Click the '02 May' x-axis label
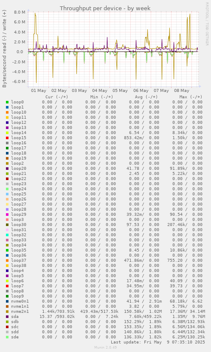211x352 pixels. point(59,91)
